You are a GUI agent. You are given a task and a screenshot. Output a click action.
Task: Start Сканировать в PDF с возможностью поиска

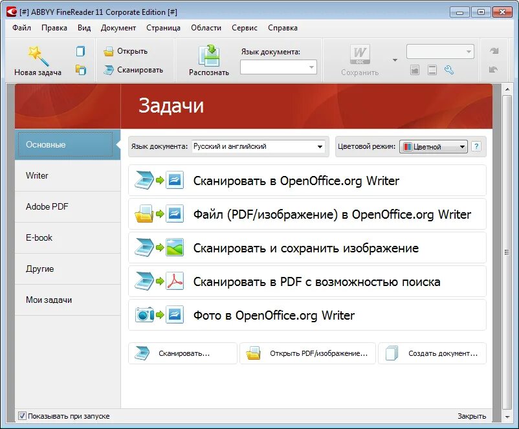tap(307, 281)
